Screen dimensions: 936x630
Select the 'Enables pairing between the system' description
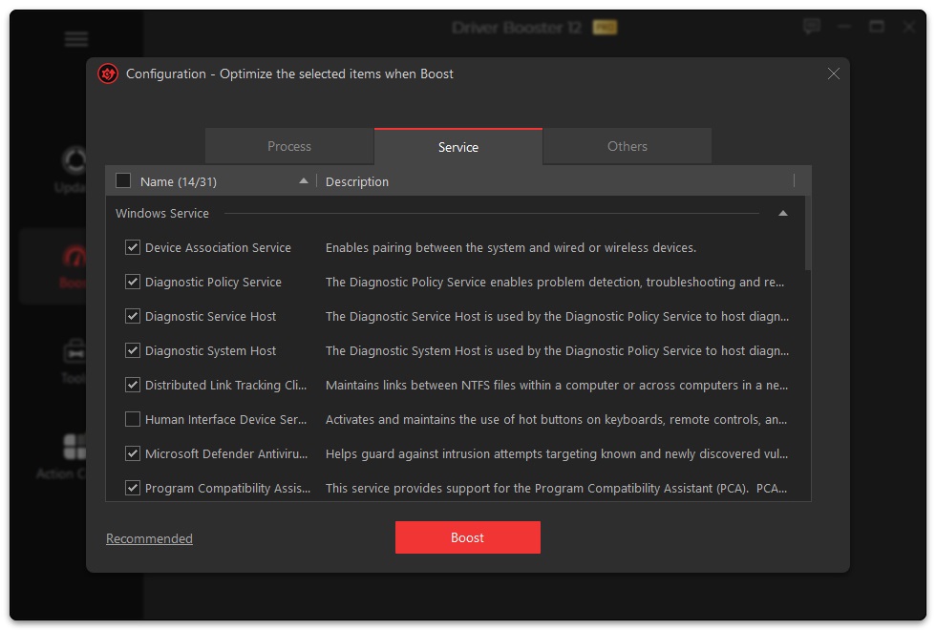[x=511, y=247]
